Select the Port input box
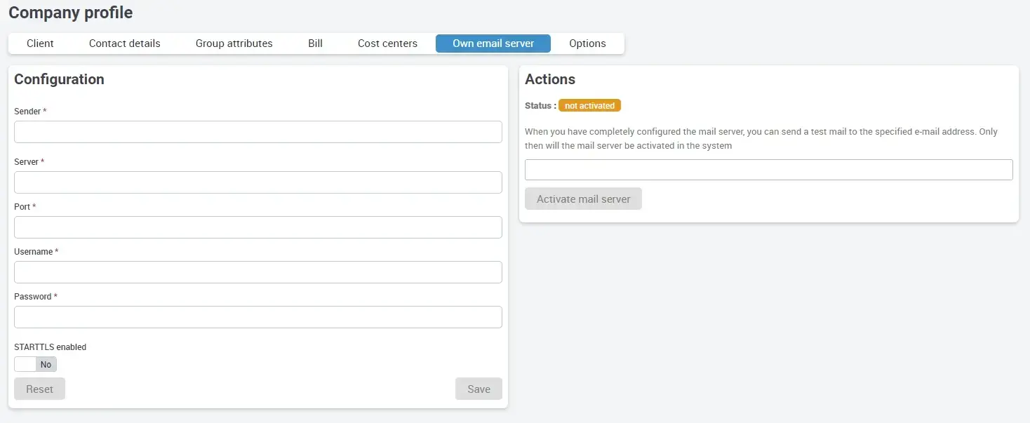1030x423 pixels. (257, 227)
